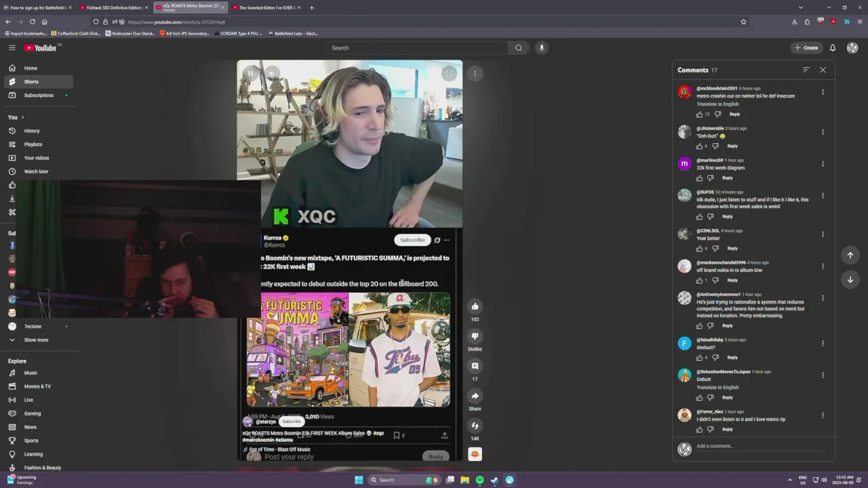Show hidden tray icons chevron
The height and width of the screenshot is (488, 868).
(789, 480)
